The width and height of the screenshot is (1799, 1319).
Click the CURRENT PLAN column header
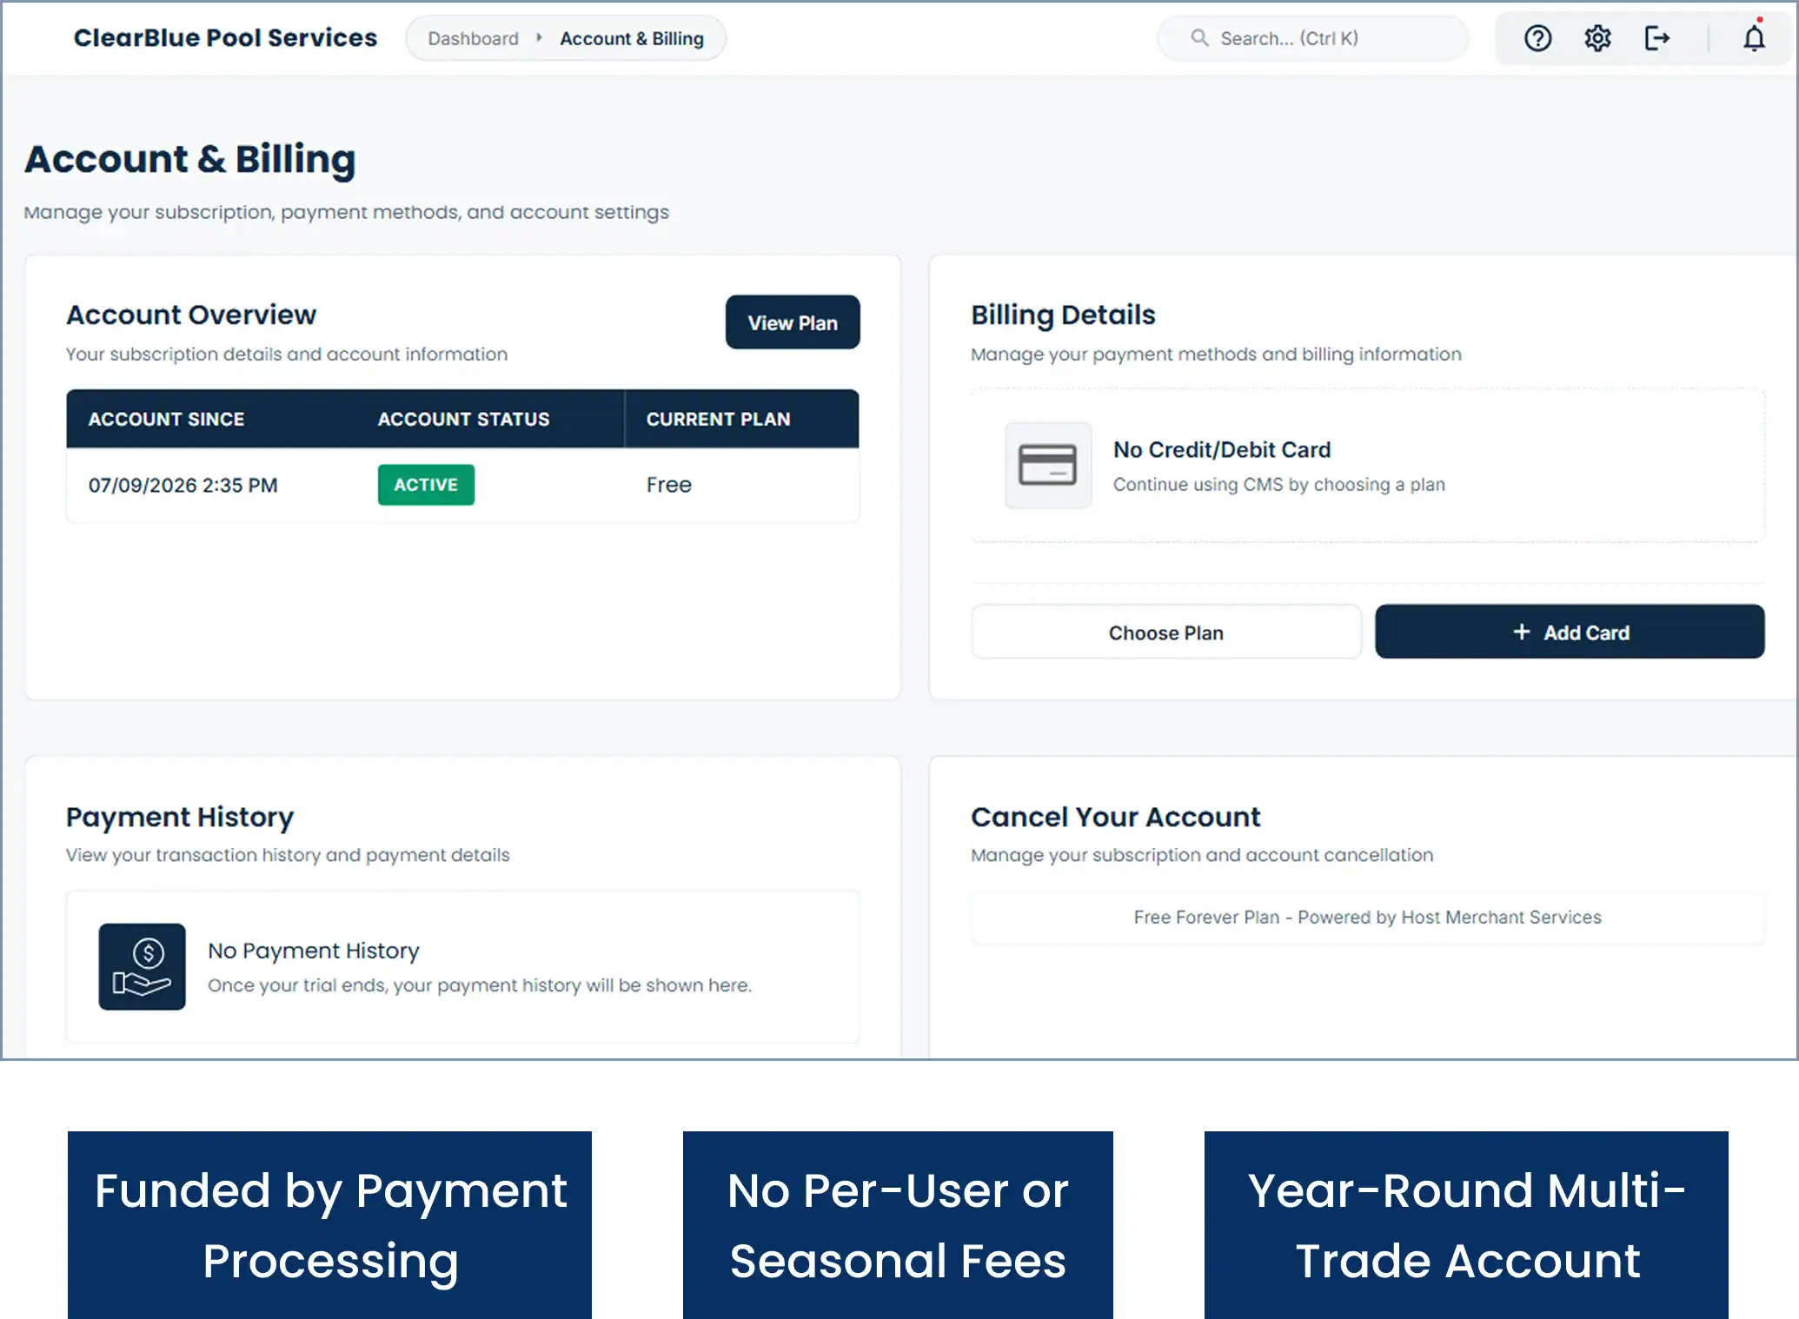pyautogui.click(x=718, y=419)
